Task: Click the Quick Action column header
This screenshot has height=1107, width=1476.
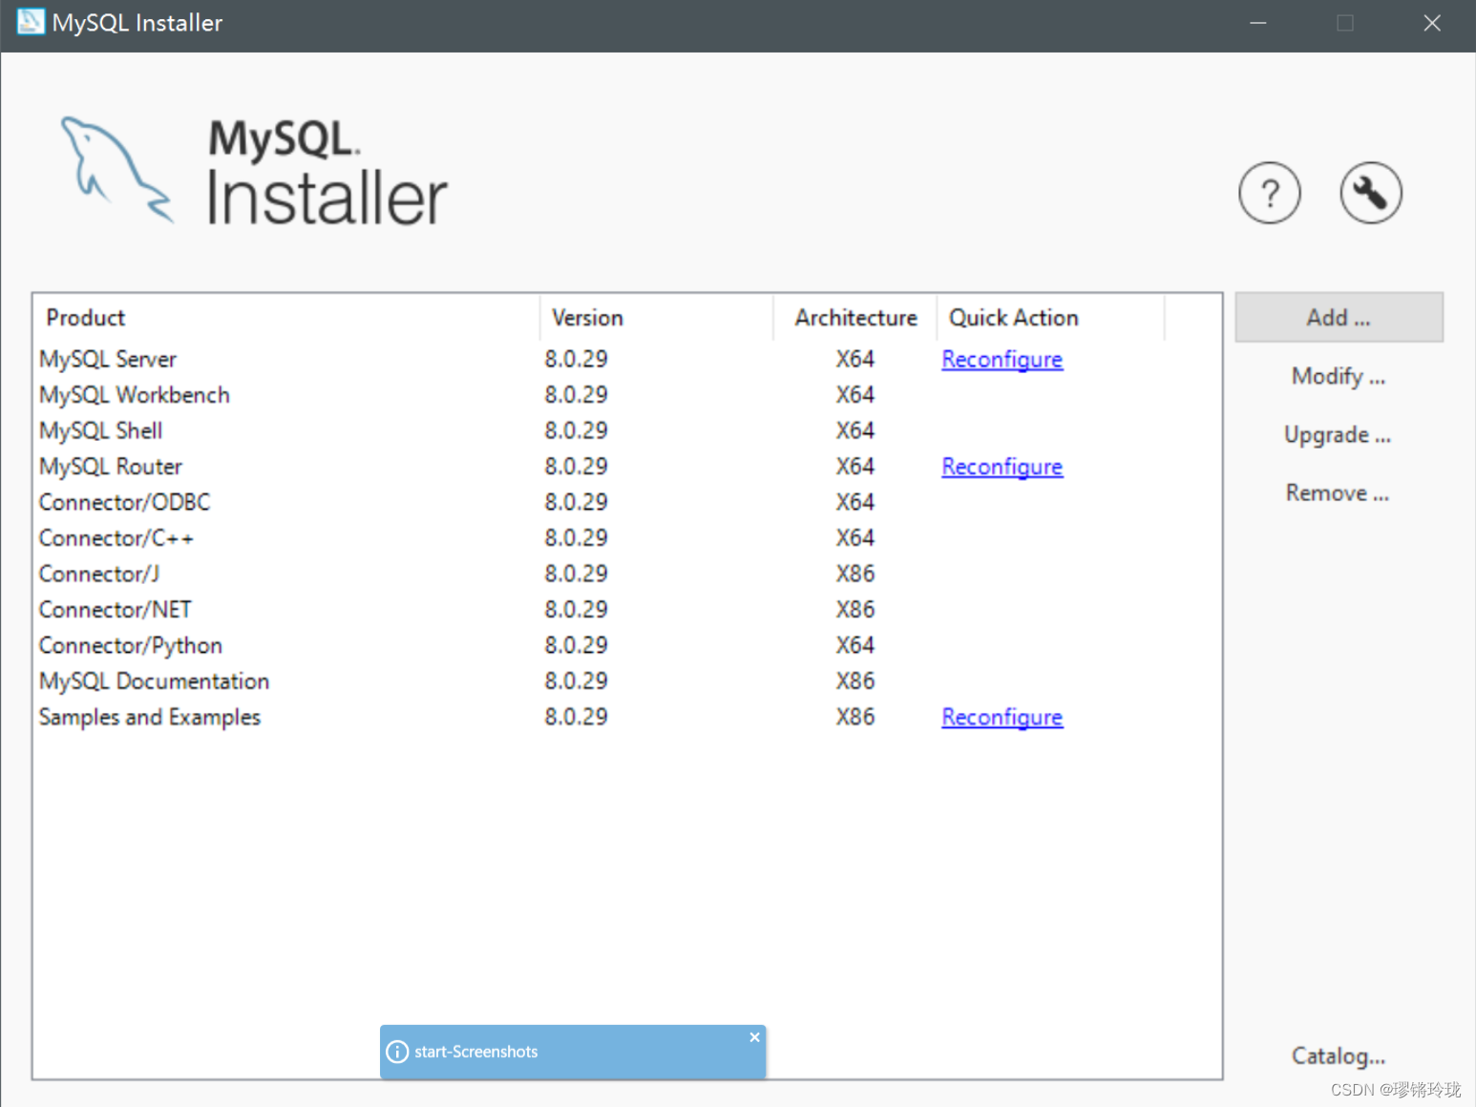Action: [1050, 318]
